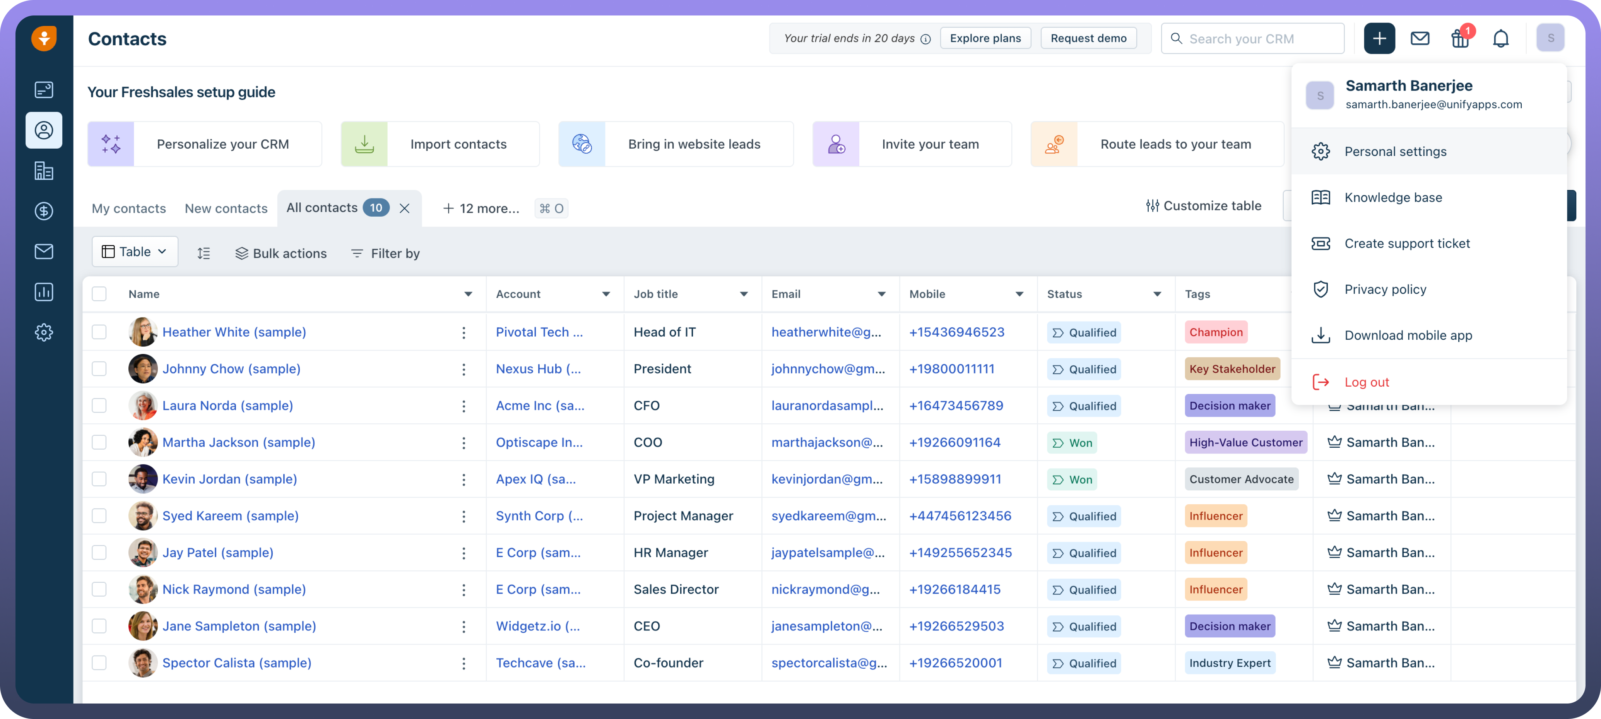This screenshot has height=719, width=1601.
Task: Open the Analytics chart icon in sidebar
Action: [x=43, y=292]
